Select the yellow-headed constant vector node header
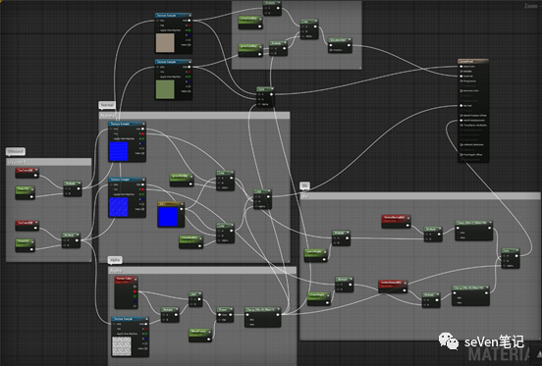 [x=170, y=204]
